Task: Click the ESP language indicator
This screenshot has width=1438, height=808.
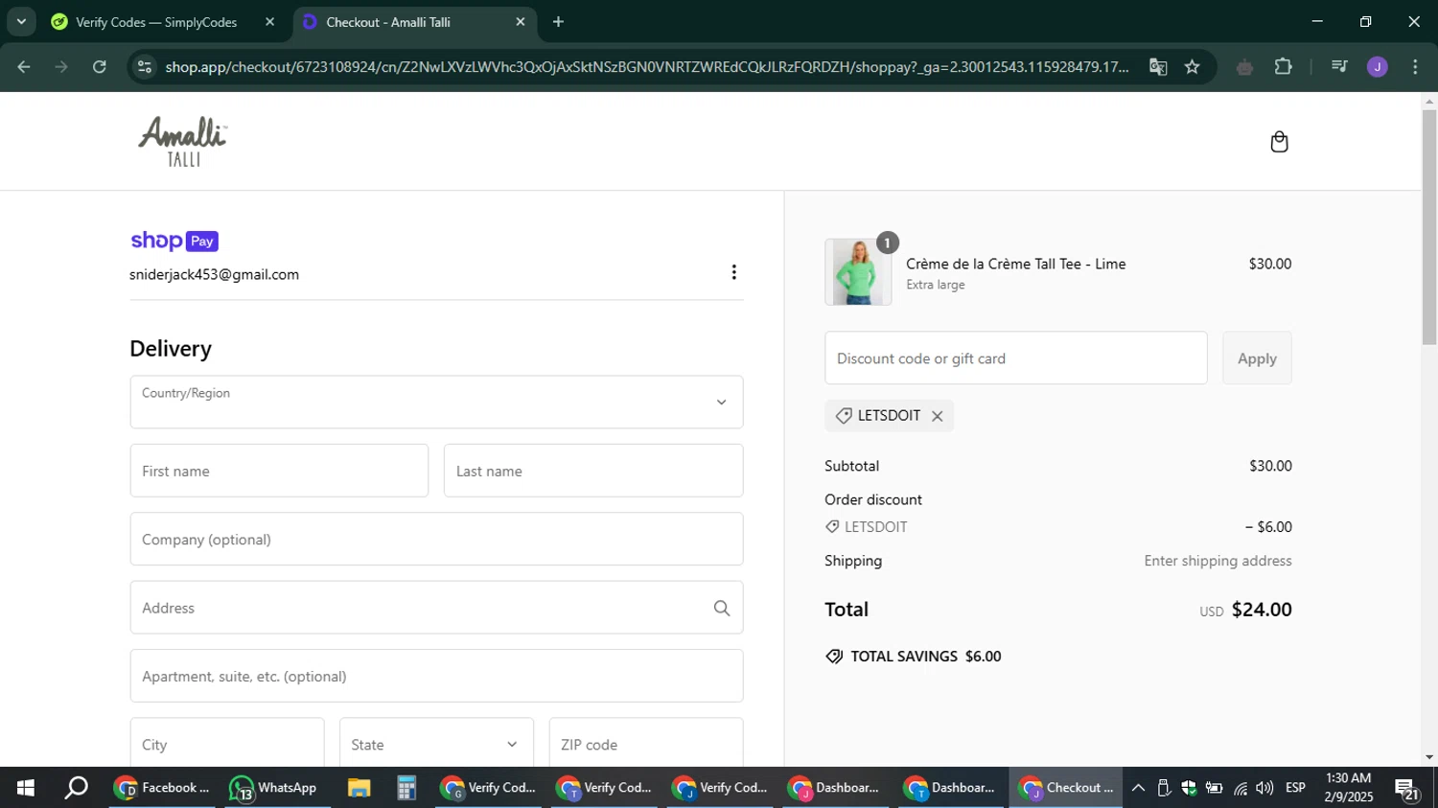Action: click(x=1295, y=788)
